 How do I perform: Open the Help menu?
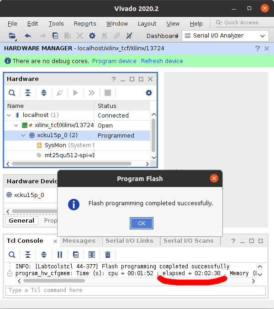[196, 24]
